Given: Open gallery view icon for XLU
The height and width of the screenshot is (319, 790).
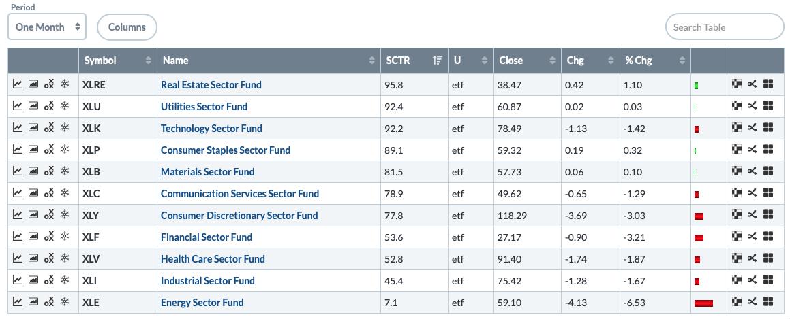Looking at the screenshot, I should 33,106.
